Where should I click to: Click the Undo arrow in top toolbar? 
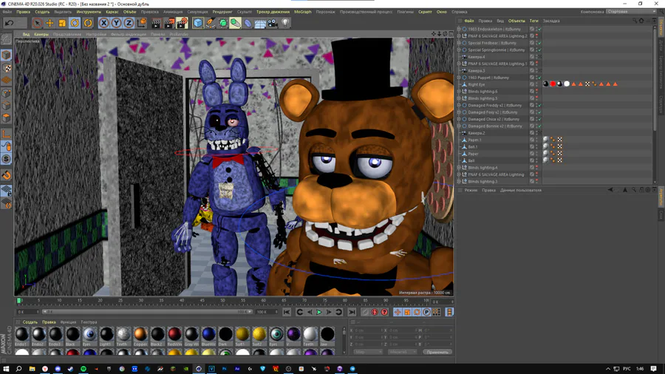point(10,23)
